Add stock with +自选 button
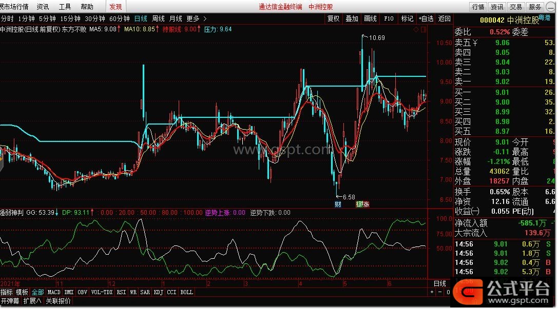This screenshot has width=558, height=309. click(426, 18)
